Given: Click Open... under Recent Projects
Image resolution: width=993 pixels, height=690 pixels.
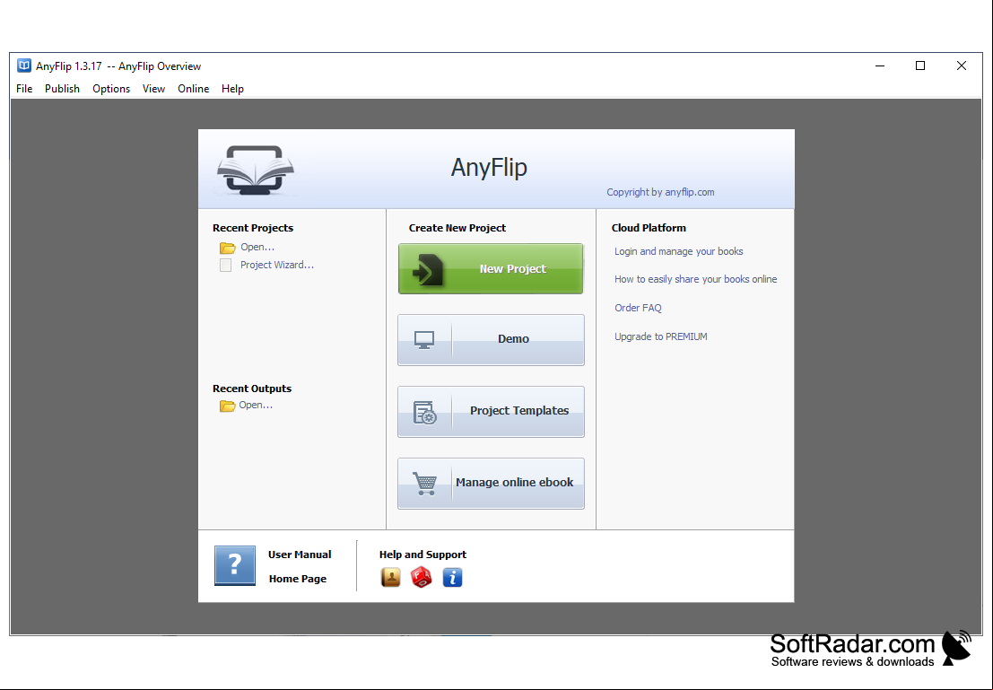Looking at the screenshot, I should (257, 247).
